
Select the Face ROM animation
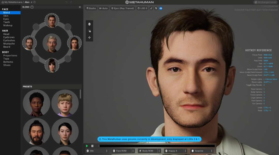(121, 151)
